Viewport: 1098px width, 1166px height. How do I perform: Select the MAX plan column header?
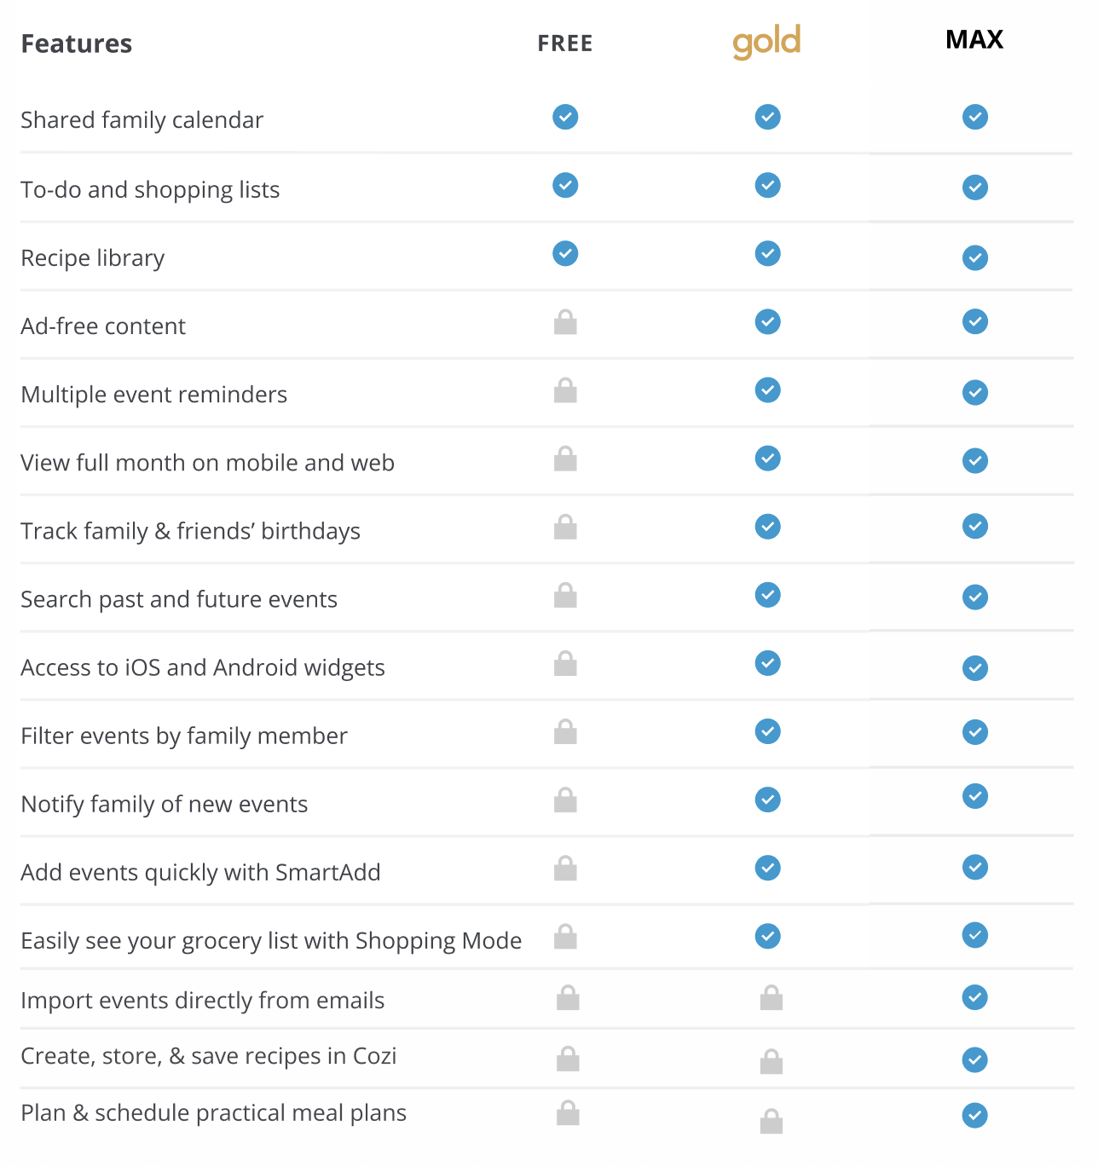click(x=974, y=40)
